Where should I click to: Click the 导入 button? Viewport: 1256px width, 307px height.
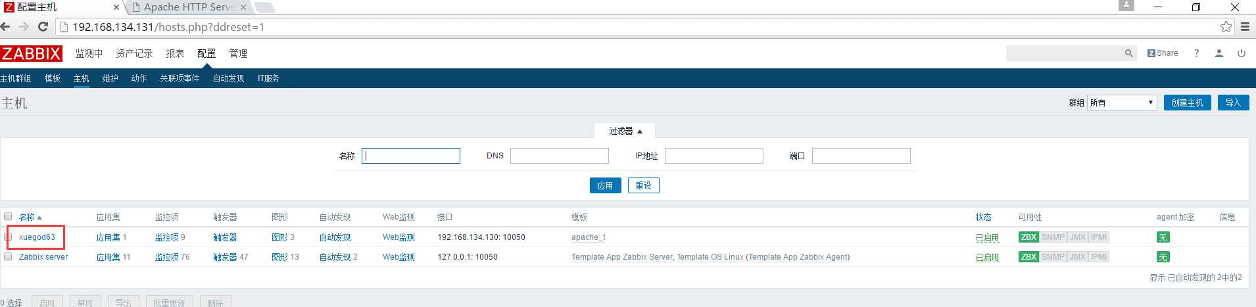pos(1233,103)
